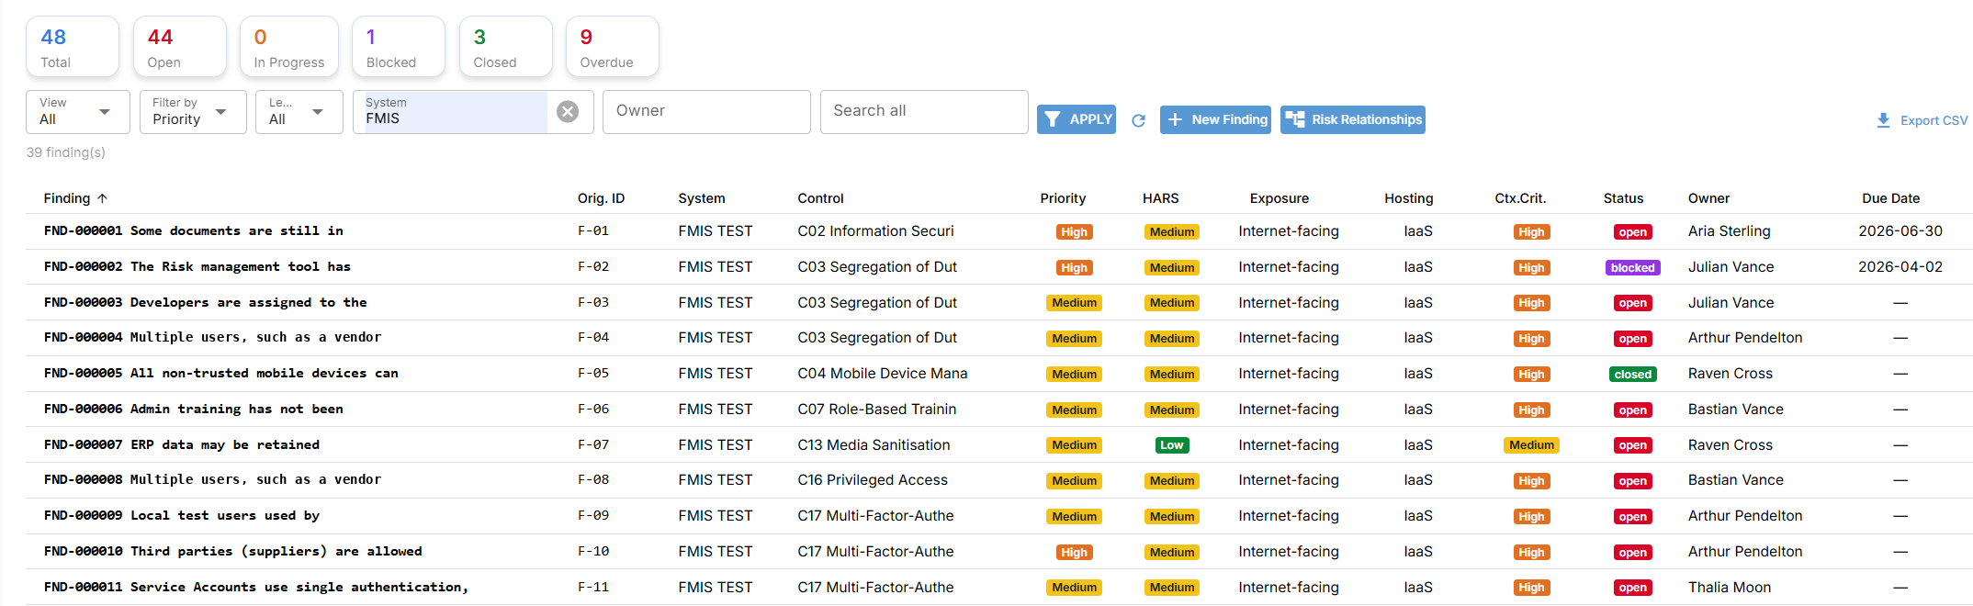This screenshot has height=606, width=1973.
Task: Select the In Progress 0 summary card
Action: click(x=289, y=47)
